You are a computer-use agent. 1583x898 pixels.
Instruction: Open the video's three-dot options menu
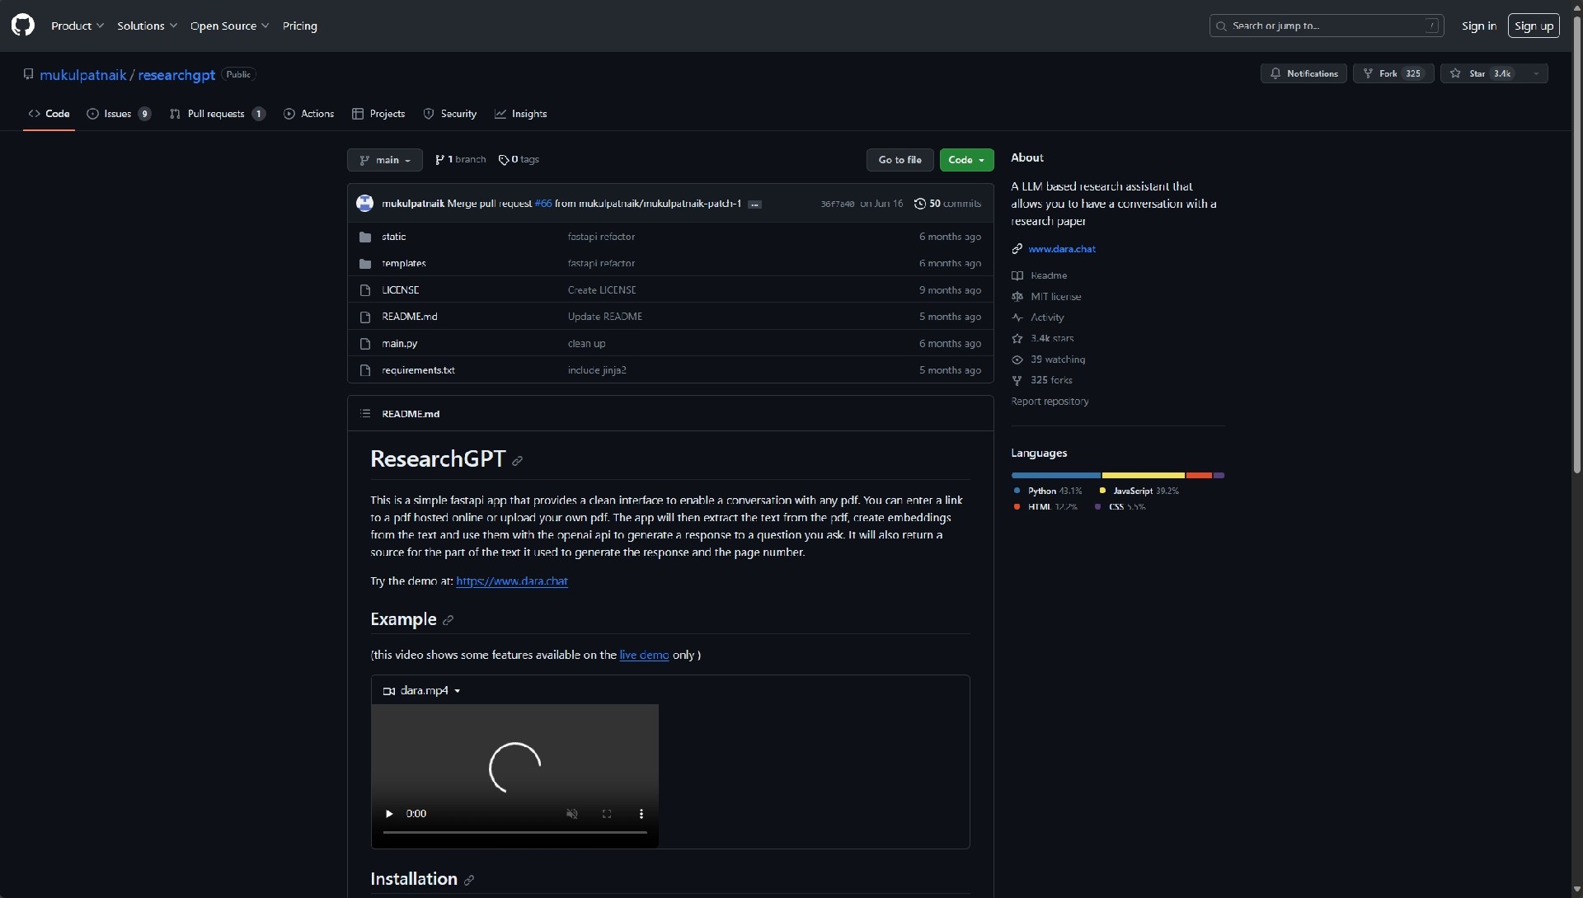[x=641, y=814]
